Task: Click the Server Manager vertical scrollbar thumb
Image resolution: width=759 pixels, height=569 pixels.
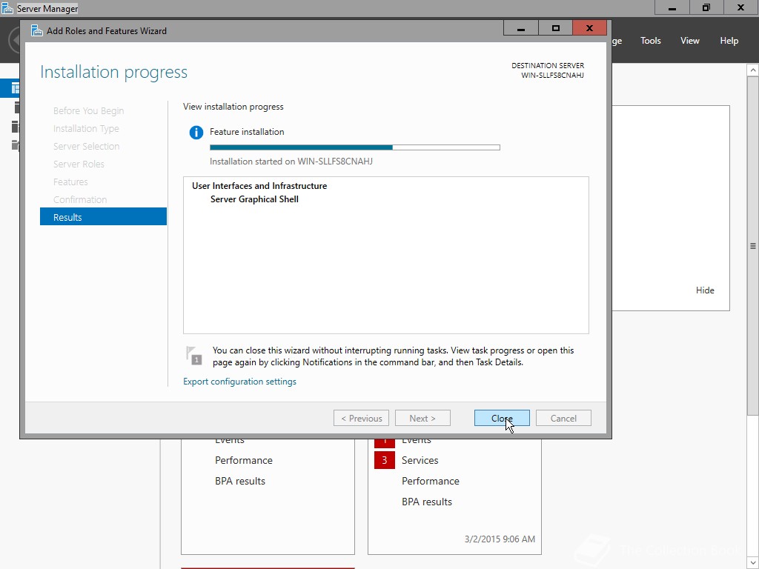Action: point(753,246)
